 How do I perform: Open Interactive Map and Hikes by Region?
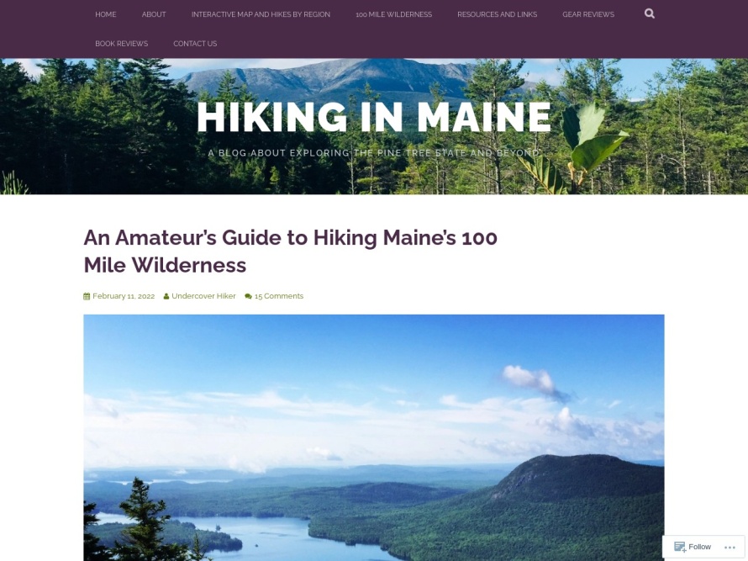point(261,14)
